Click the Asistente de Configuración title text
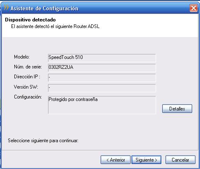 coord(44,8)
